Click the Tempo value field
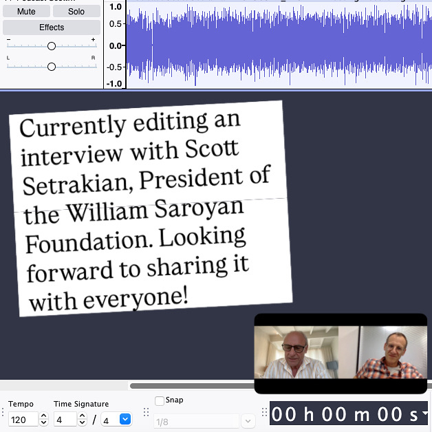 pyautogui.click(x=23, y=419)
